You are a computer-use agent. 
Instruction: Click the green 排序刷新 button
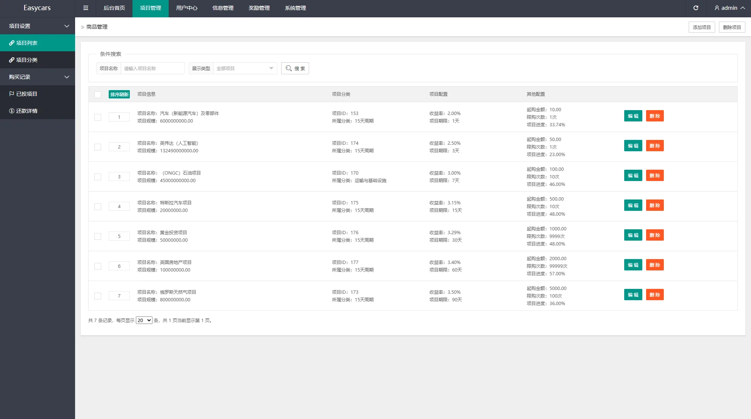(x=119, y=94)
